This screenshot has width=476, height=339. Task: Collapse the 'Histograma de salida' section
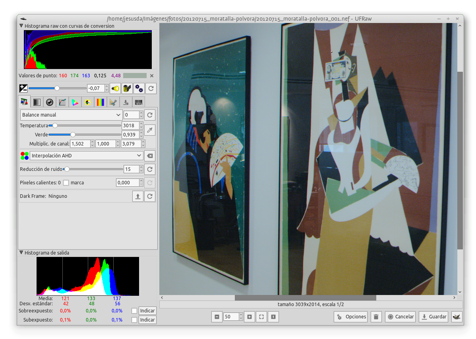point(21,253)
